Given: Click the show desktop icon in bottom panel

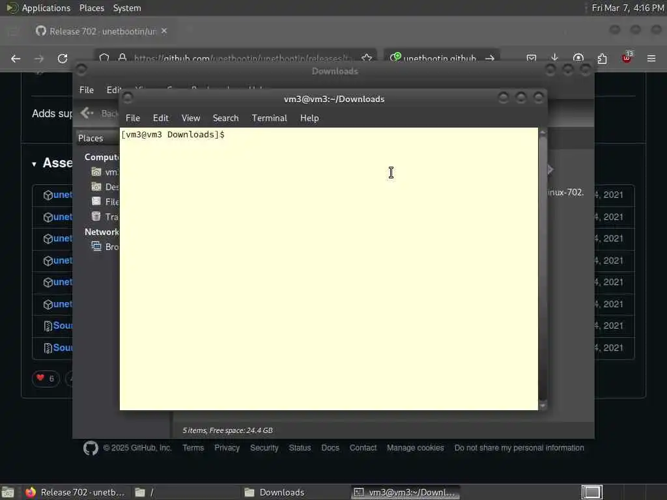Looking at the screenshot, I should coord(8,492).
